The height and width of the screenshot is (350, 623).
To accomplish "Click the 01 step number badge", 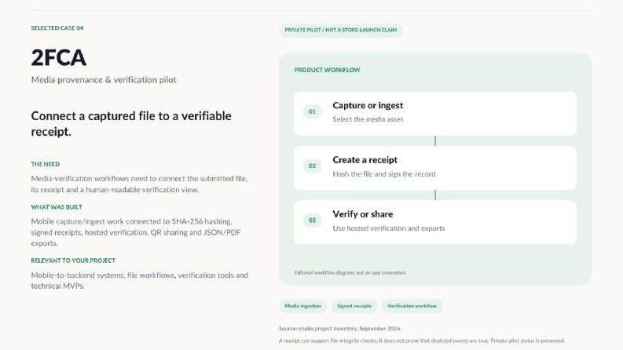I will (x=313, y=111).
